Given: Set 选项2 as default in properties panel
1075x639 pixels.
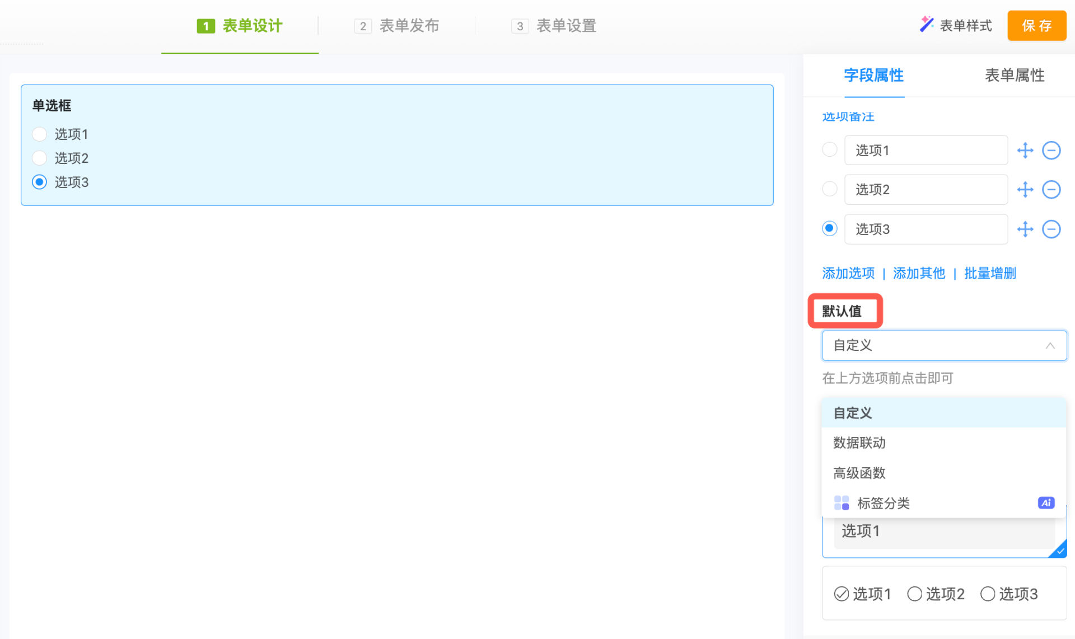Looking at the screenshot, I should (829, 189).
